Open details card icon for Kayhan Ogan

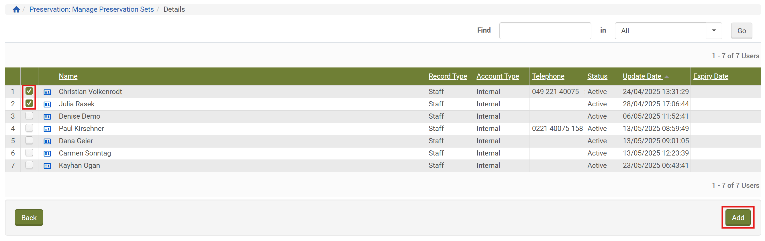tap(47, 166)
